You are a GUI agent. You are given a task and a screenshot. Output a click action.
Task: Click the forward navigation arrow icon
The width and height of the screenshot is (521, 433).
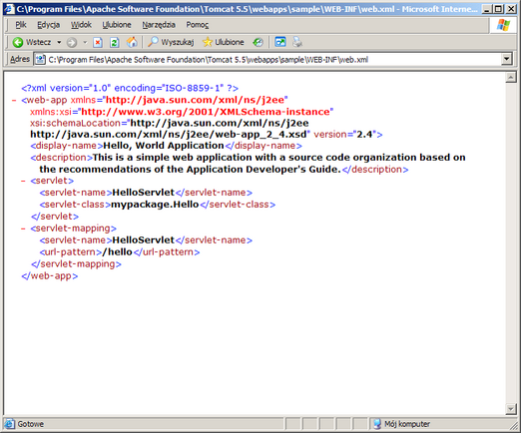pos(72,42)
